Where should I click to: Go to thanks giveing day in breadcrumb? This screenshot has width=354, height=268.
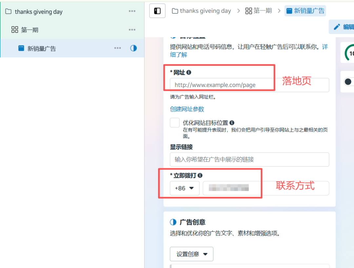point(201,11)
